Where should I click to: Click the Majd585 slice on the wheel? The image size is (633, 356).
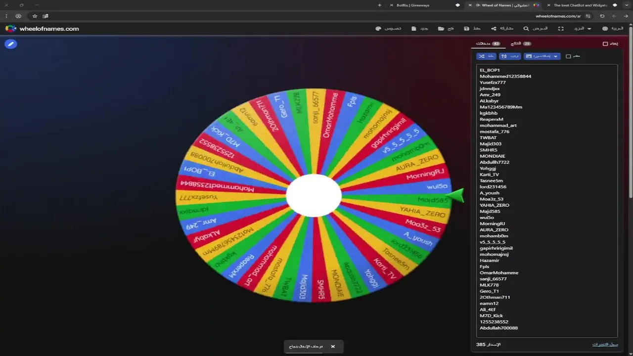425,200
